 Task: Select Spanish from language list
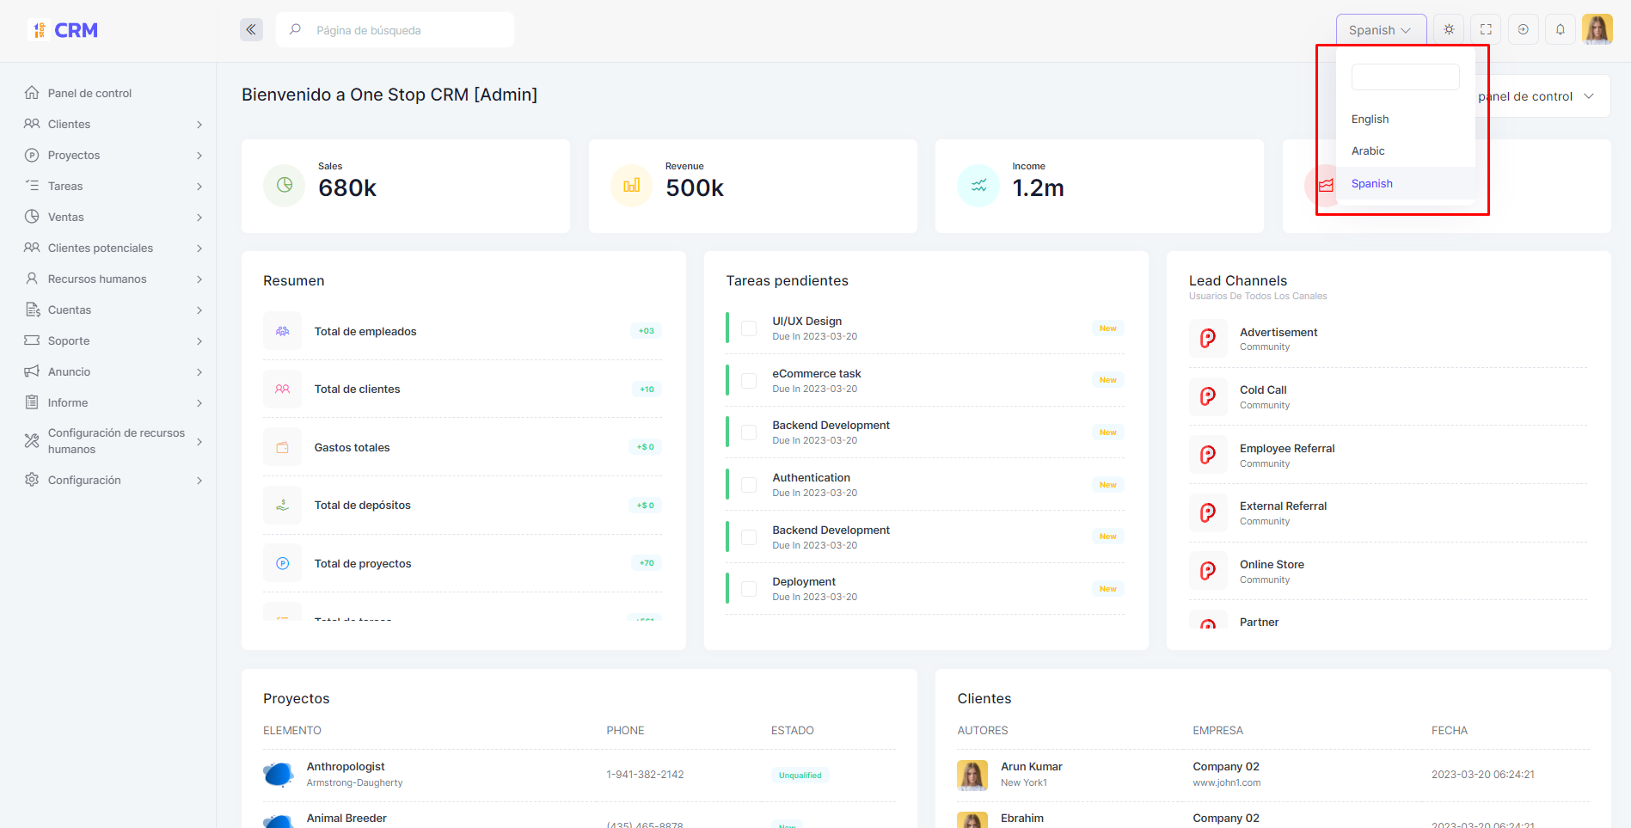coord(1406,183)
